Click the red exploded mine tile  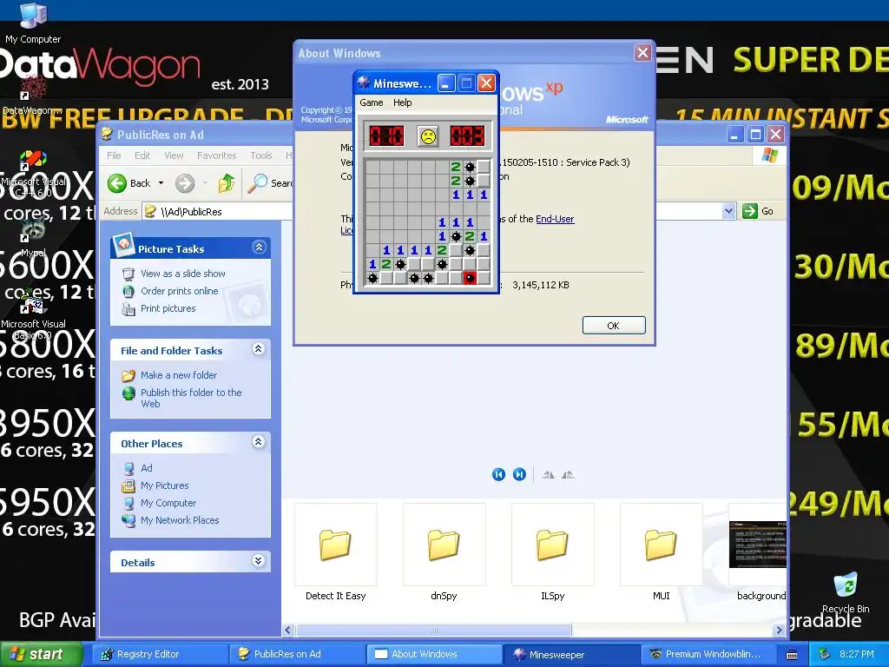470,278
